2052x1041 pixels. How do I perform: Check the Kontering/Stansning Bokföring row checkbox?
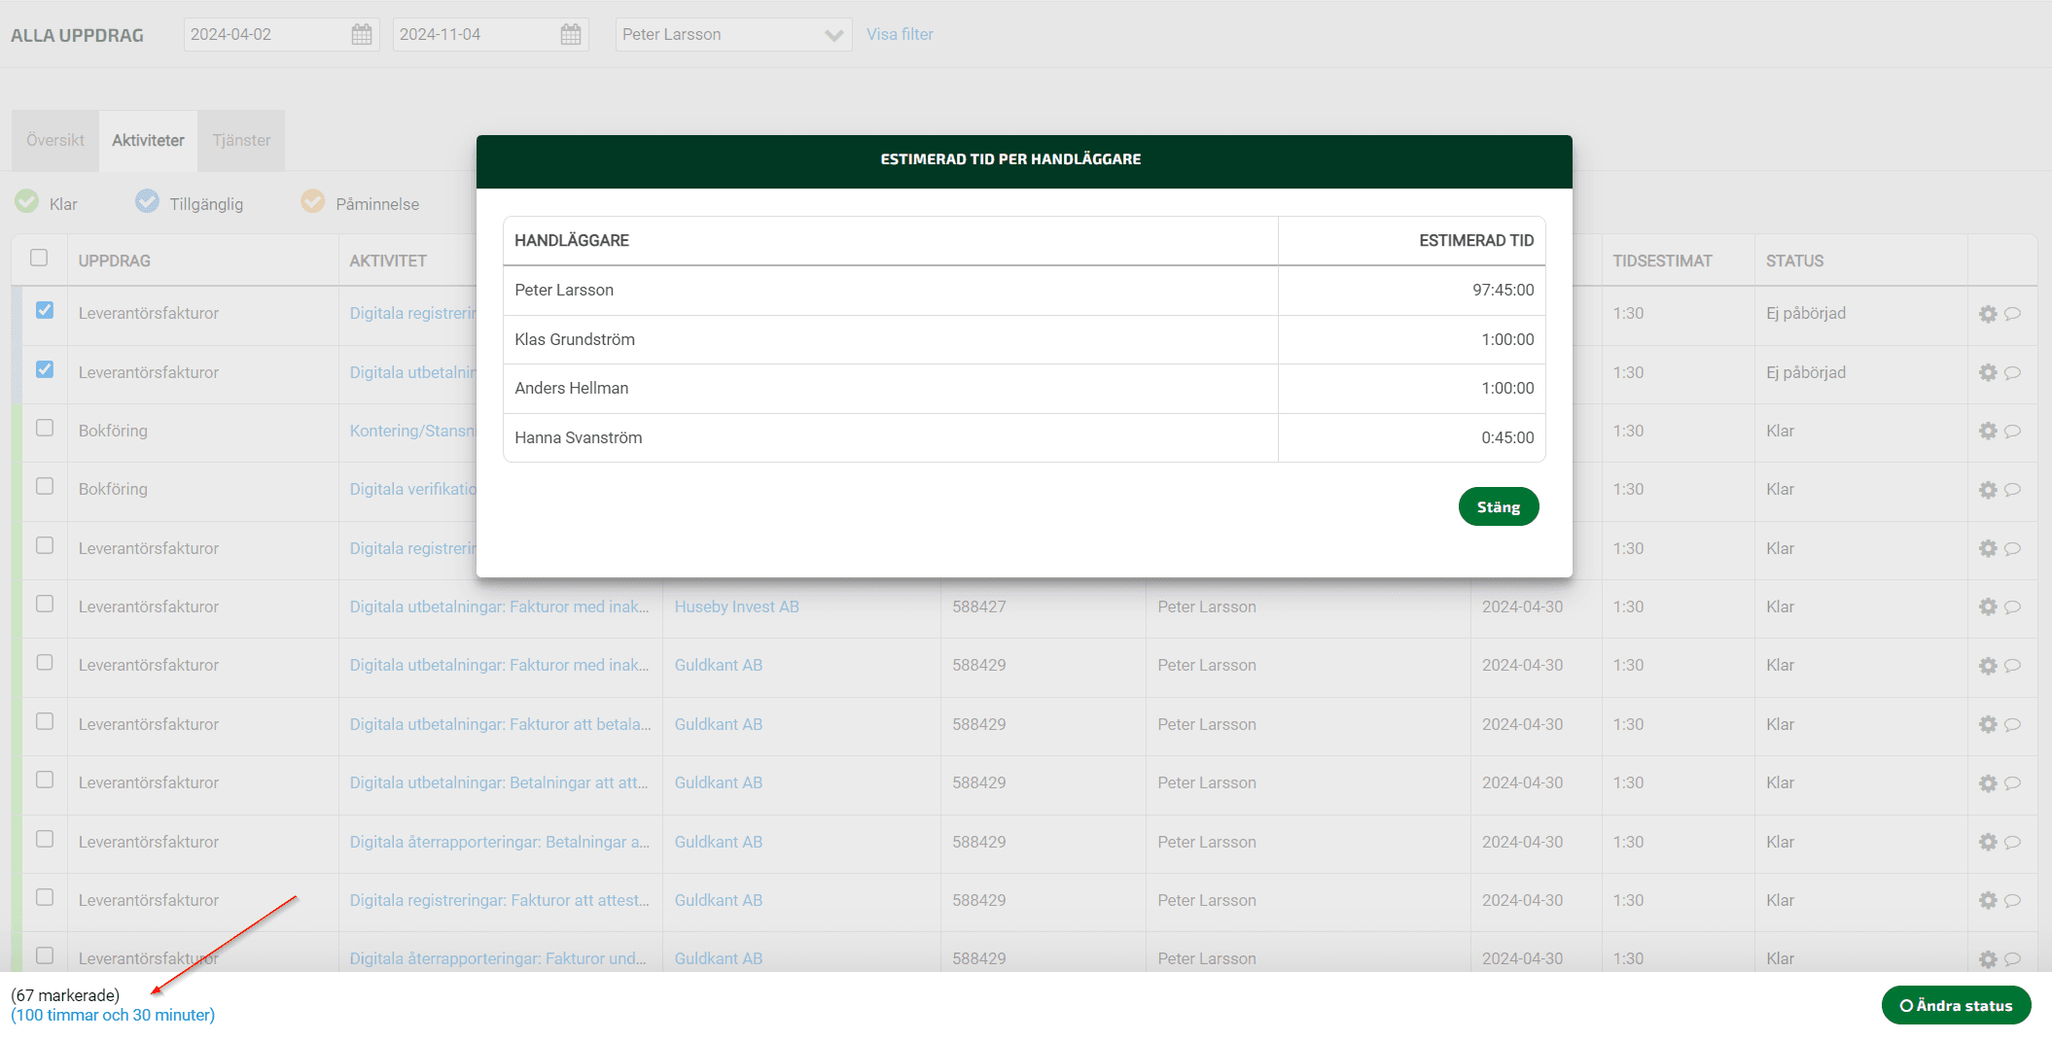point(45,428)
